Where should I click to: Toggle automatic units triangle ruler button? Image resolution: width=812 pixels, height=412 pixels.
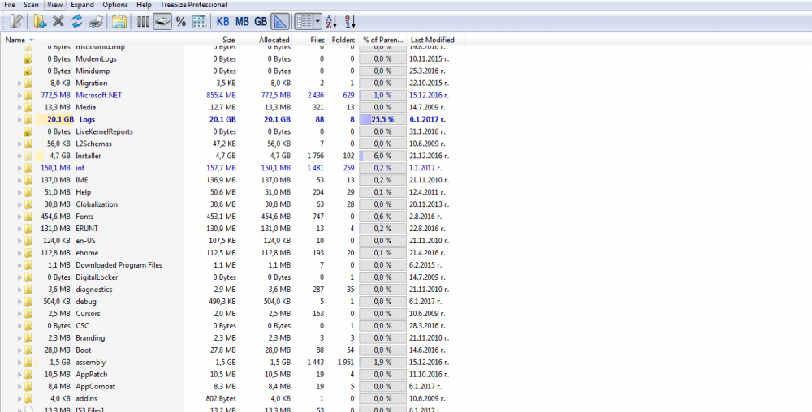tap(279, 21)
